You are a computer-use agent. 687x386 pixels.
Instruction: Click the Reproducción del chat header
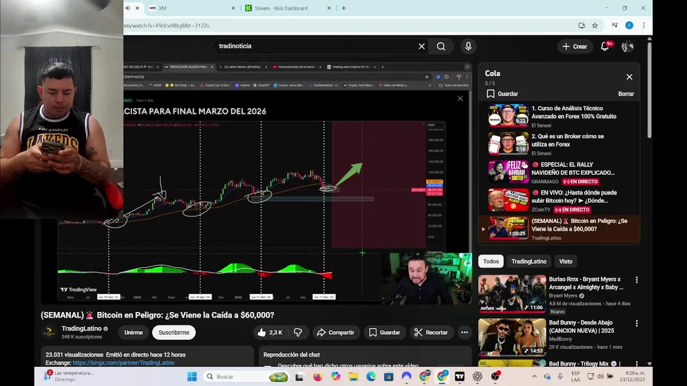pyautogui.click(x=291, y=355)
